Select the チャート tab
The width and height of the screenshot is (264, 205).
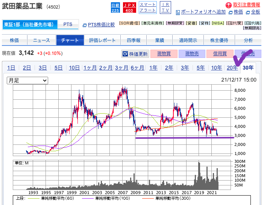tap(70, 40)
